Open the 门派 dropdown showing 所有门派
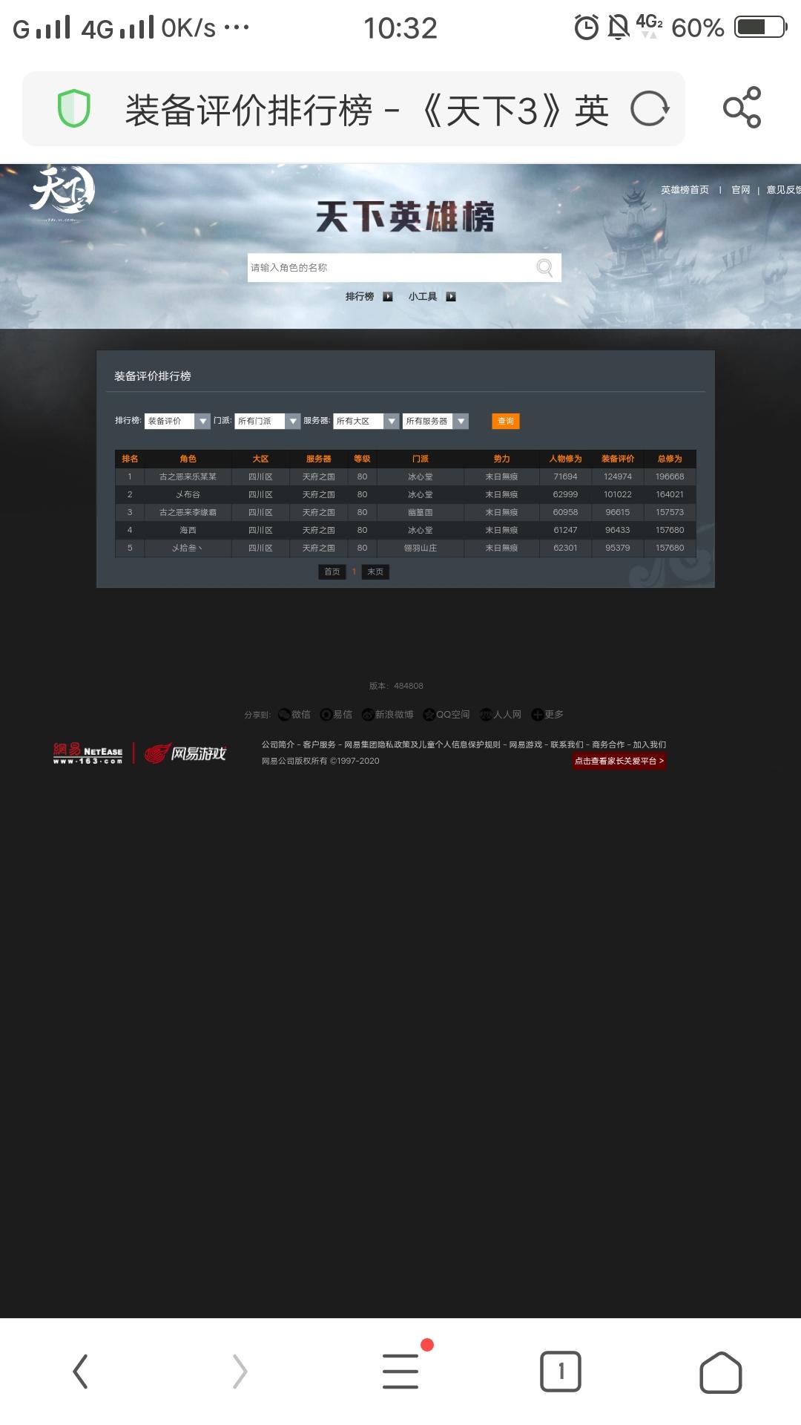Screen dimensions: 801x1425 click(x=268, y=421)
